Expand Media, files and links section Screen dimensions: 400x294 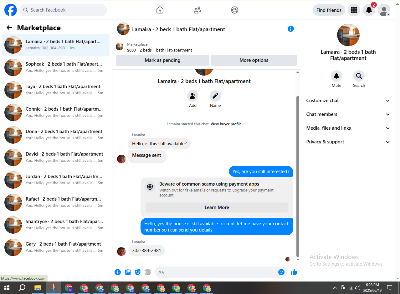tap(348, 128)
